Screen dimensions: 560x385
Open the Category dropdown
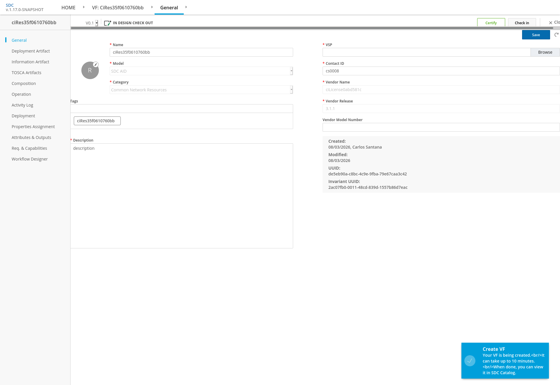tap(201, 90)
